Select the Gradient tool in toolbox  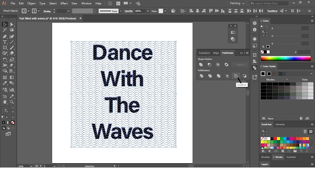12,78
